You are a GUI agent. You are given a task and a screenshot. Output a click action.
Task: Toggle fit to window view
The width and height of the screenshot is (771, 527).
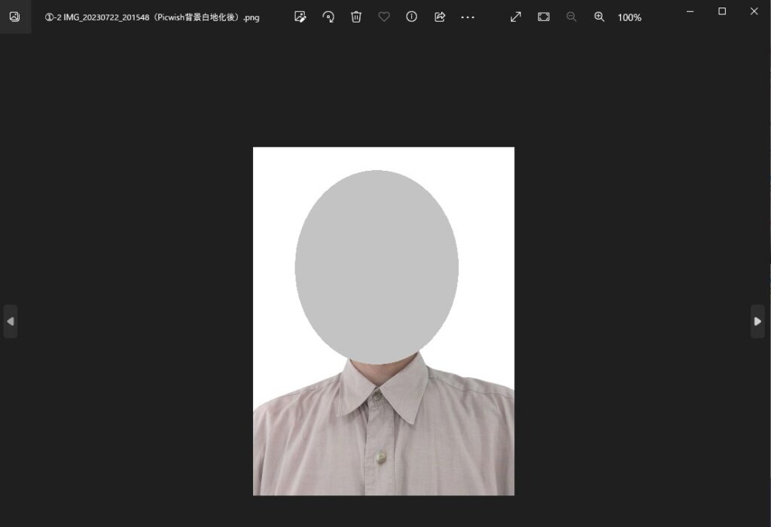pos(544,17)
